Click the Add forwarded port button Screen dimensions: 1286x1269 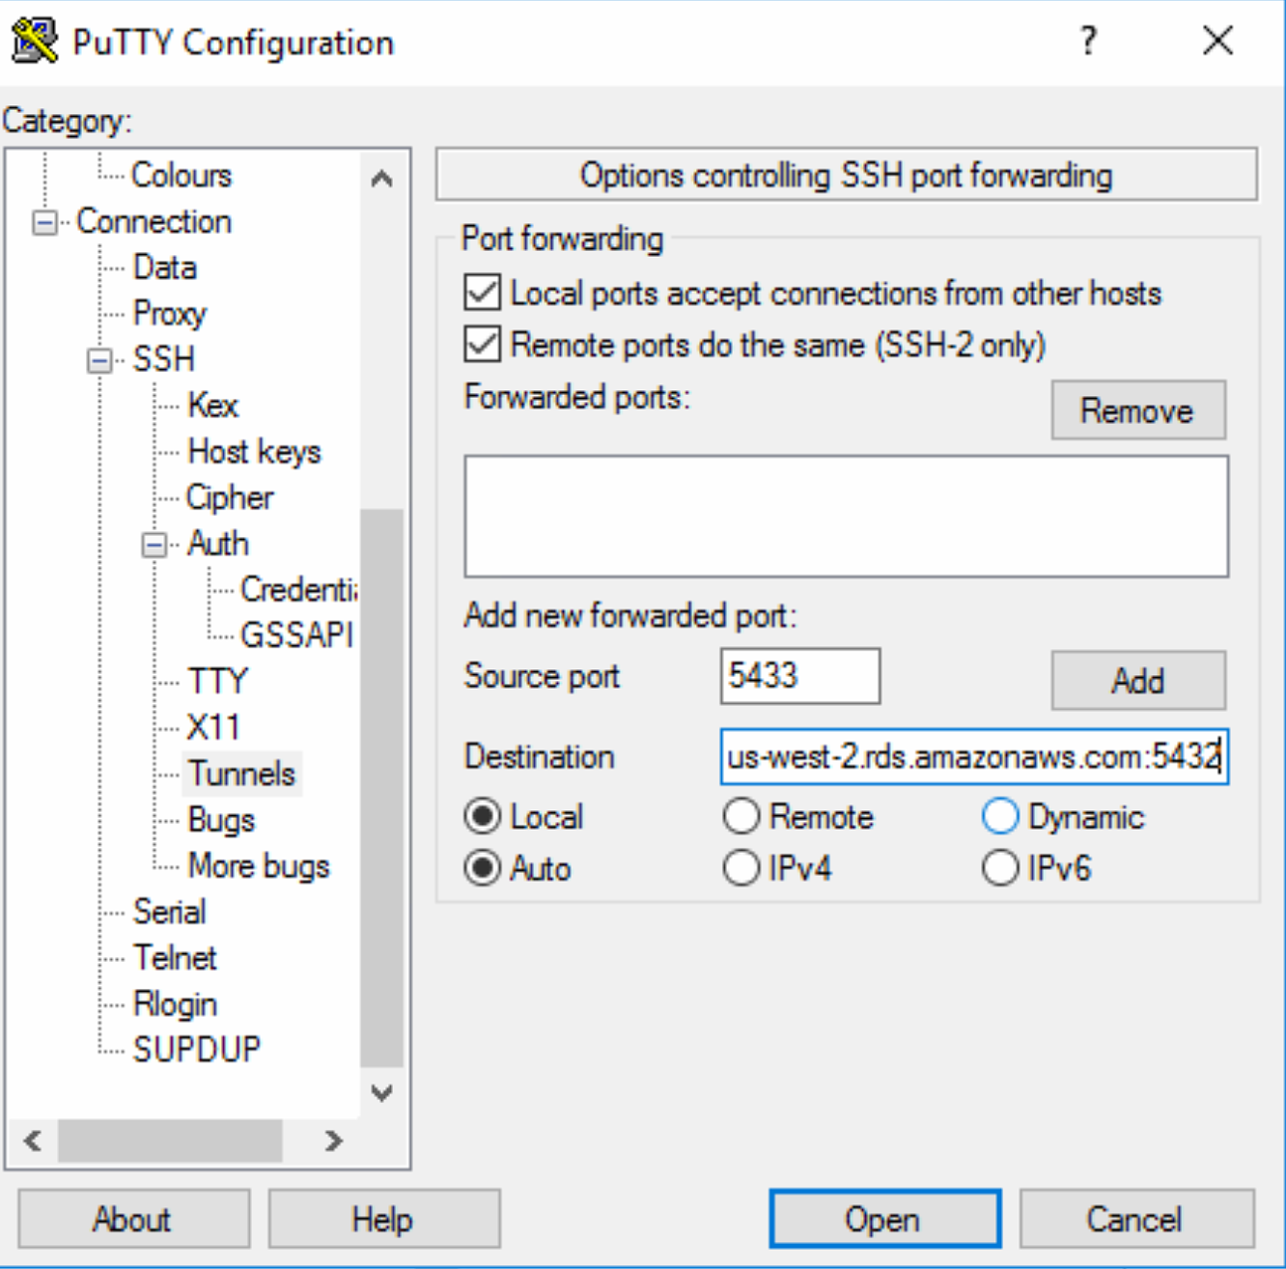tap(1138, 680)
